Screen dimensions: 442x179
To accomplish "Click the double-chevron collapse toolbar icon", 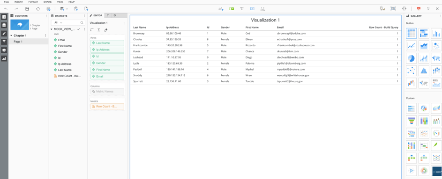I will pyautogui.click(x=428, y=9).
